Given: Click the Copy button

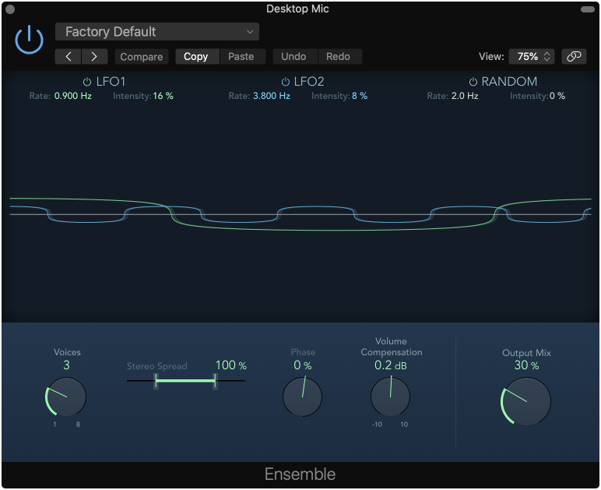Looking at the screenshot, I should 196,57.
